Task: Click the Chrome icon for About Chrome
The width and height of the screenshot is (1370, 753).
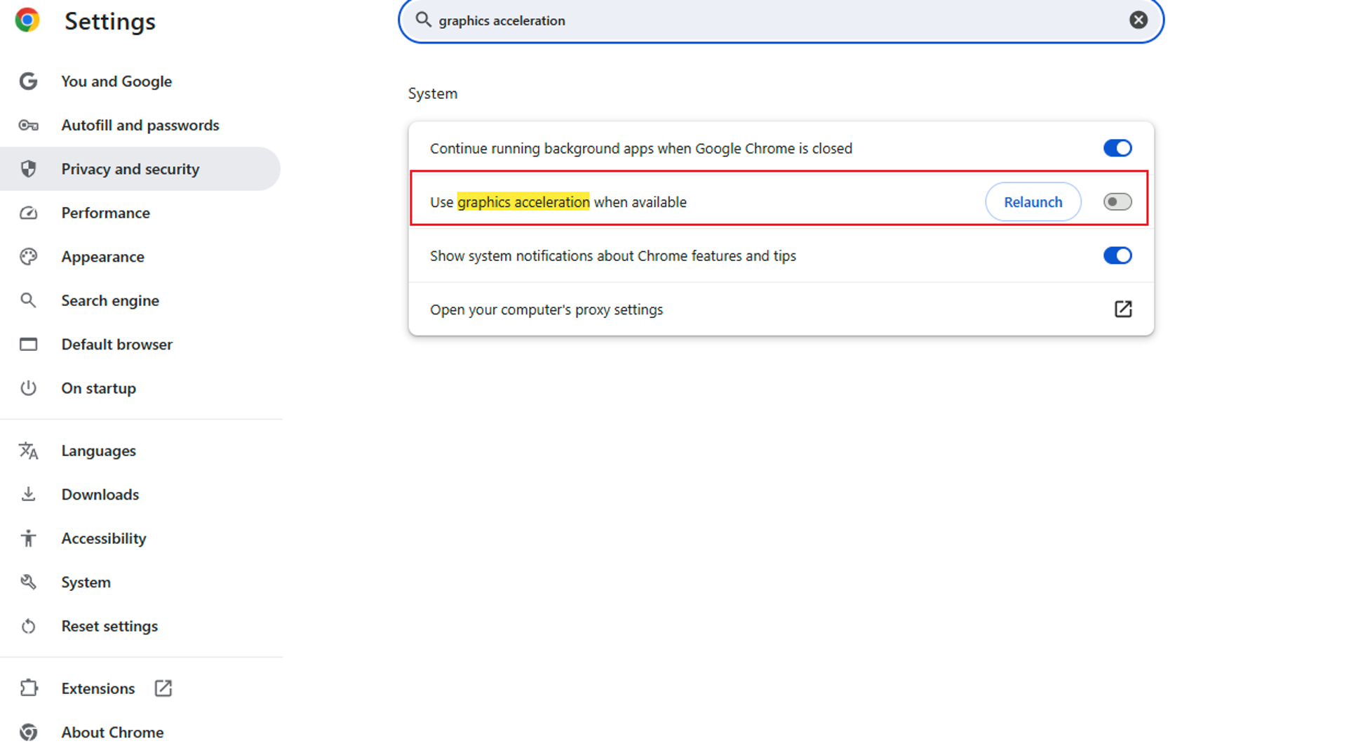Action: click(x=28, y=733)
